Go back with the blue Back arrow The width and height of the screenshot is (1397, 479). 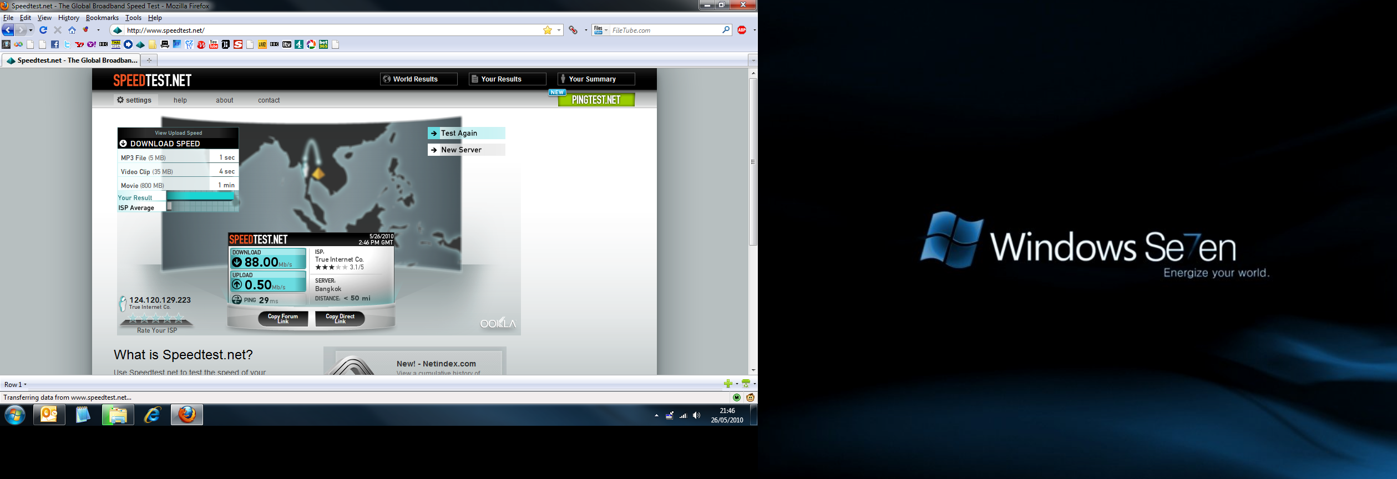click(8, 30)
